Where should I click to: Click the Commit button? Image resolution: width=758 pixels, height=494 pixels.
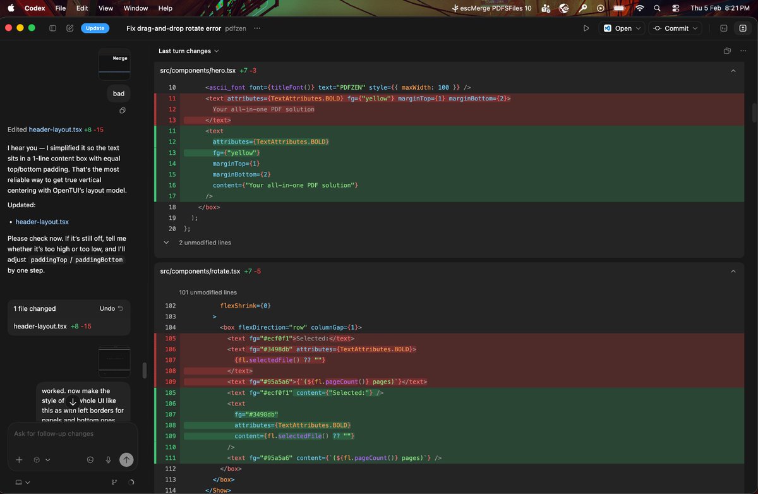pos(671,28)
